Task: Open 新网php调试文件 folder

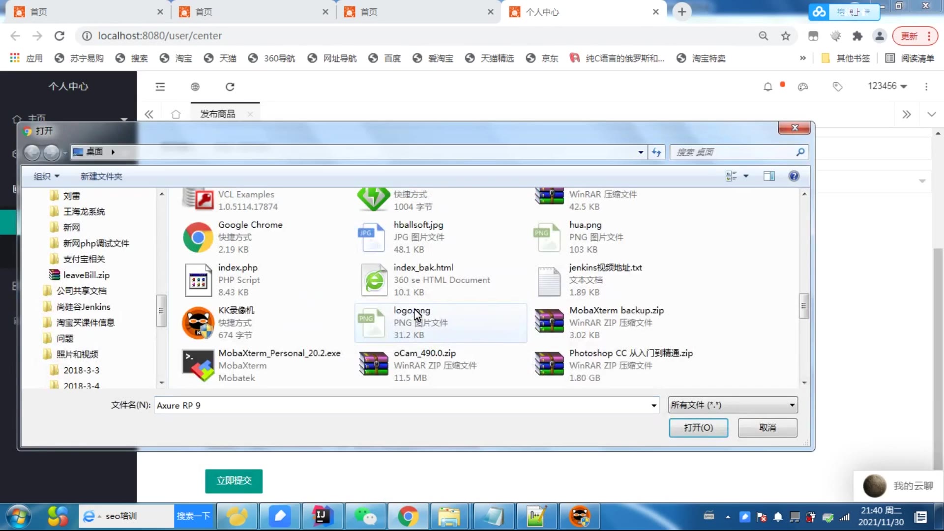Action: point(96,243)
